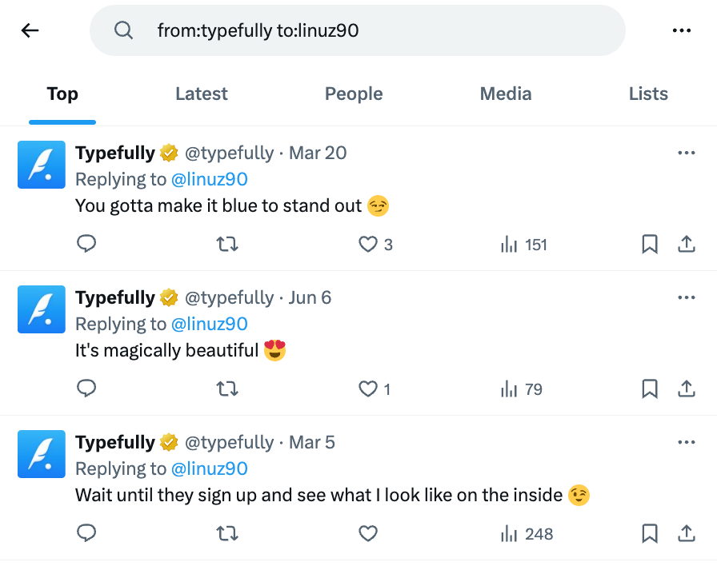Switch to the Latest tab
The width and height of the screenshot is (717, 566).
[x=201, y=94]
